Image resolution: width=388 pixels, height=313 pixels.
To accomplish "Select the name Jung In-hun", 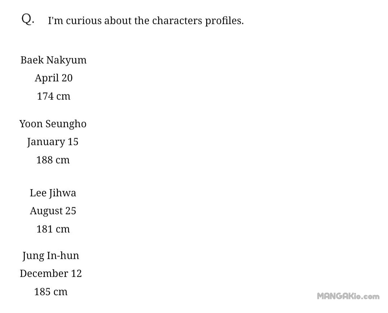I will coord(51,256).
